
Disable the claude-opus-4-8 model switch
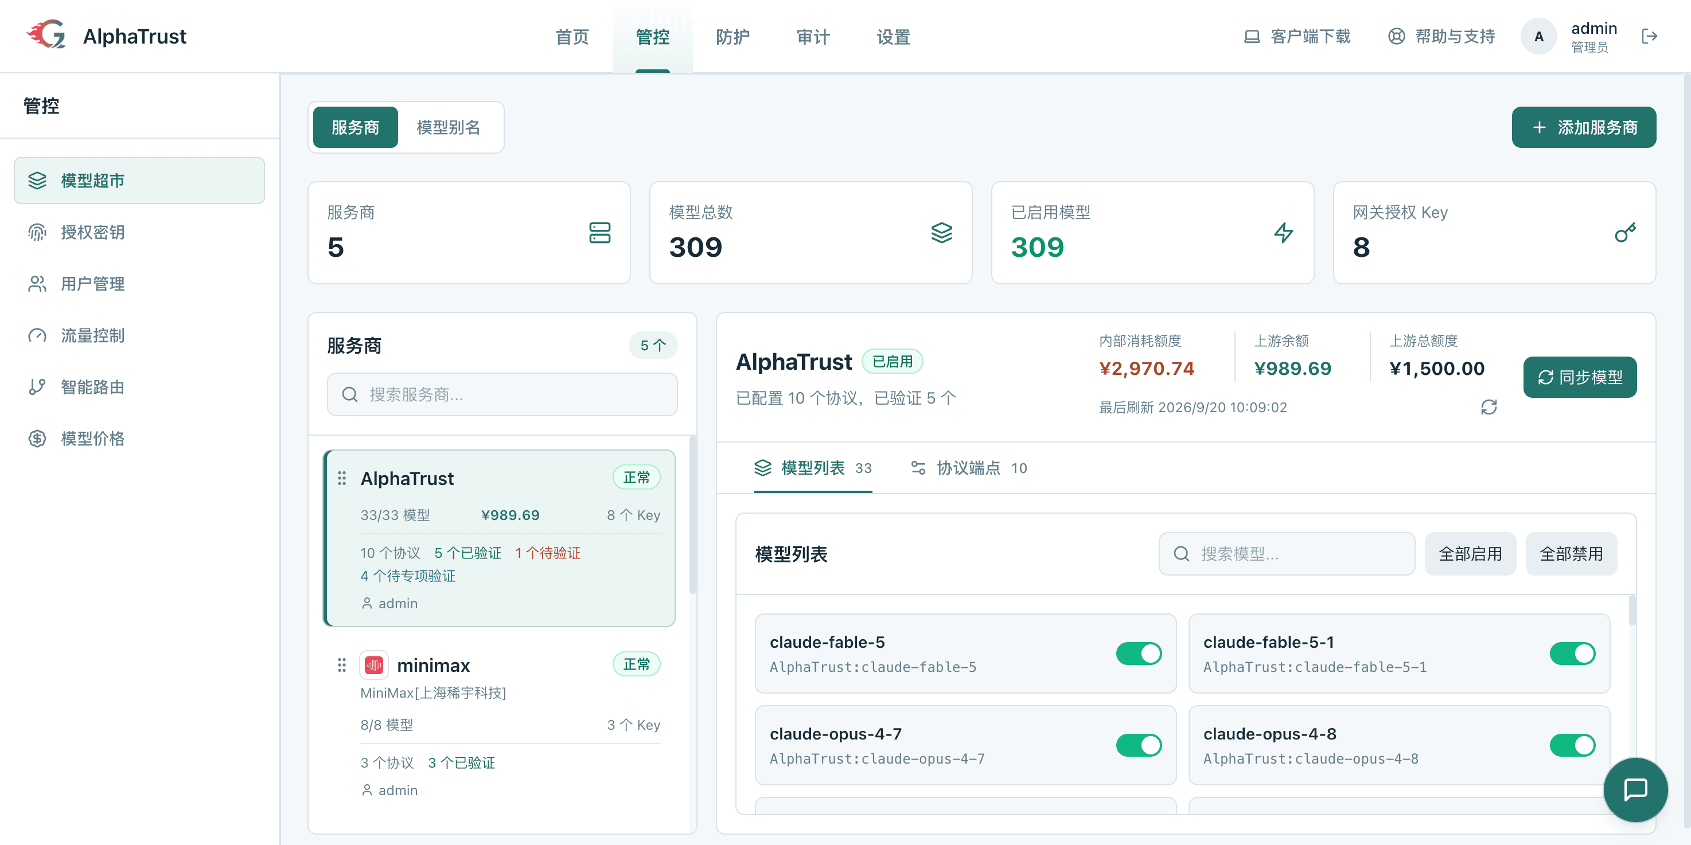pyautogui.click(x=1572, y=745)
